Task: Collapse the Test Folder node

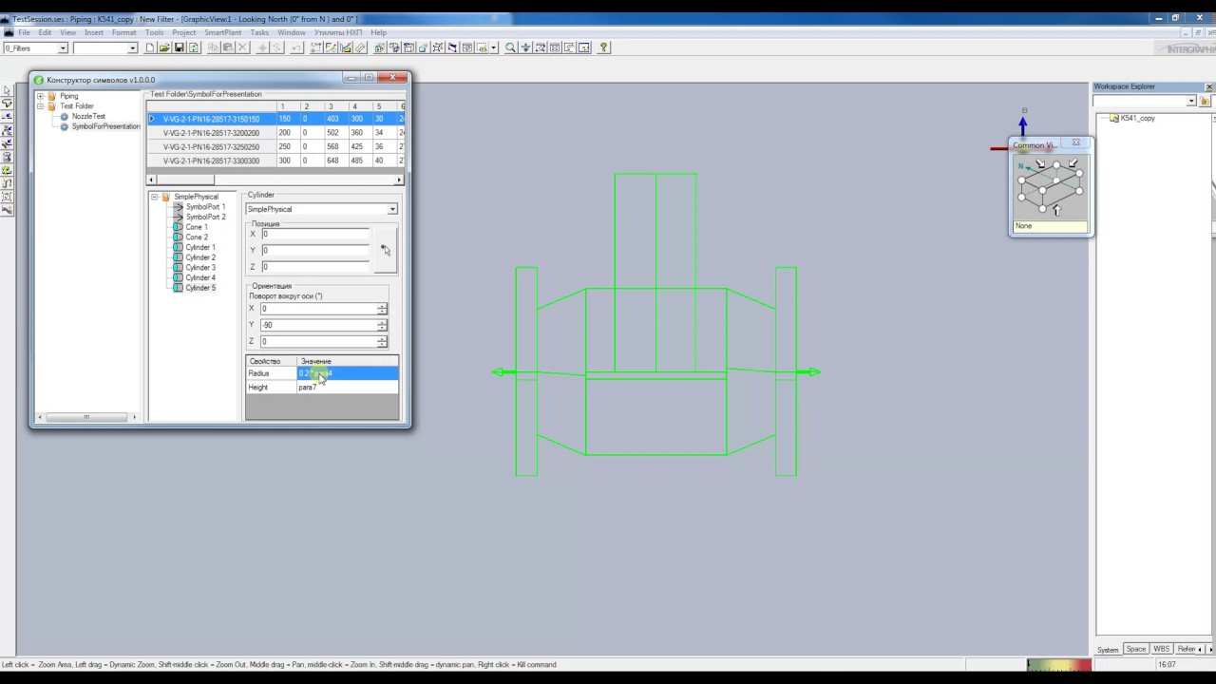Action: point(40,106)
